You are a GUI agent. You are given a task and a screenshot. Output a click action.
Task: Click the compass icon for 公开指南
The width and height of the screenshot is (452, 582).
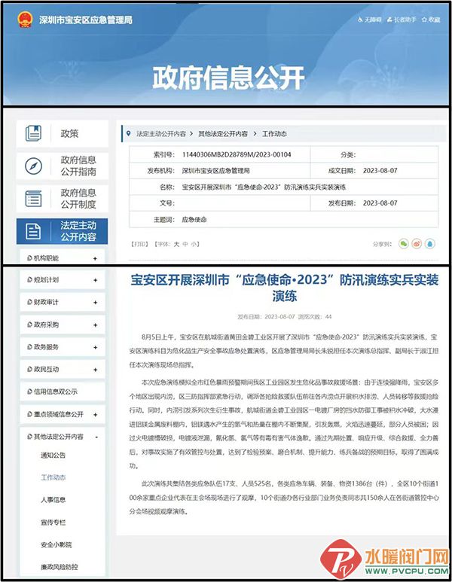33,166
